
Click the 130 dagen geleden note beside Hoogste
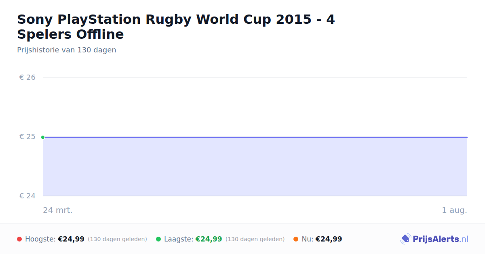pos(117,239)
